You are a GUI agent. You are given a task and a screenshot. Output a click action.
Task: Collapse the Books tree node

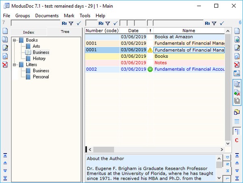[15, 40]
